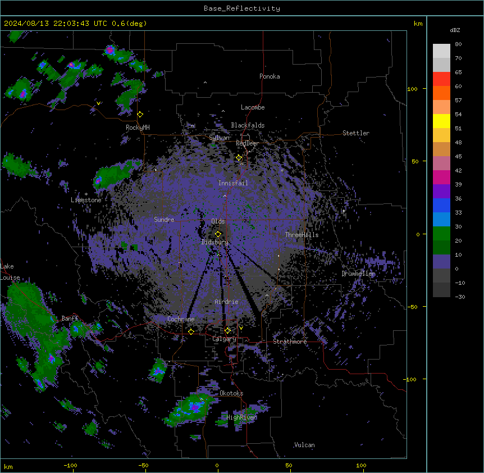This screenshot has height=473, width=484.
Task: Click the white plus marker north of Drumheller
Action: [x=344, y=211]
